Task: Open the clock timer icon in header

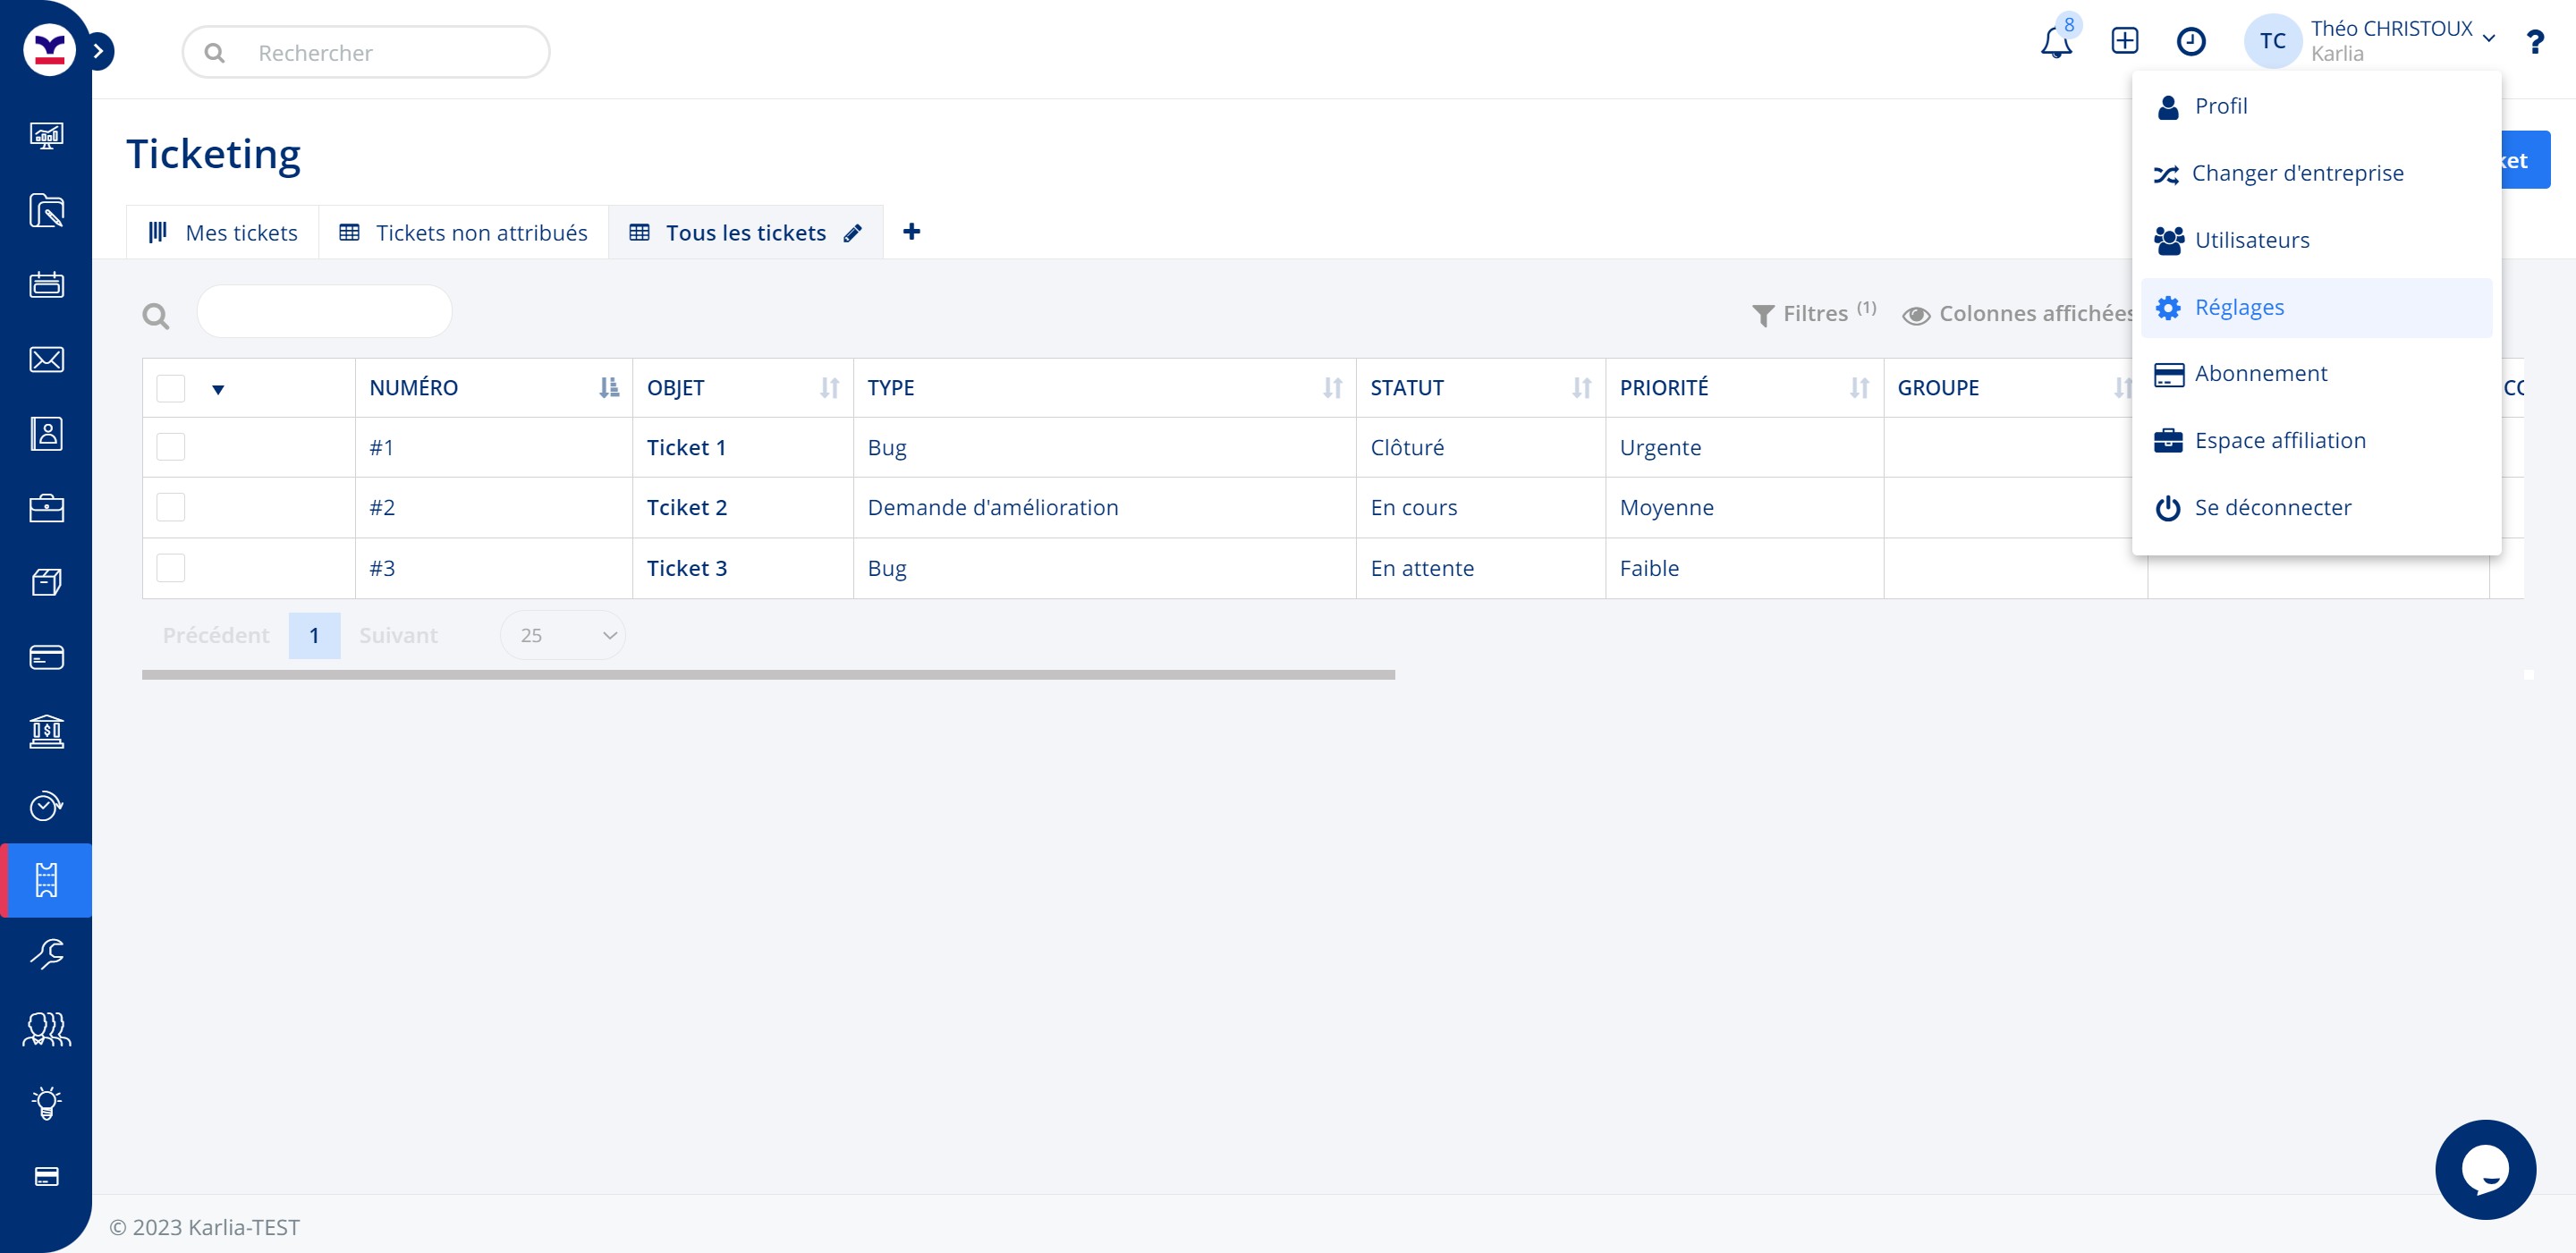Action: [x=2190, y=41]
